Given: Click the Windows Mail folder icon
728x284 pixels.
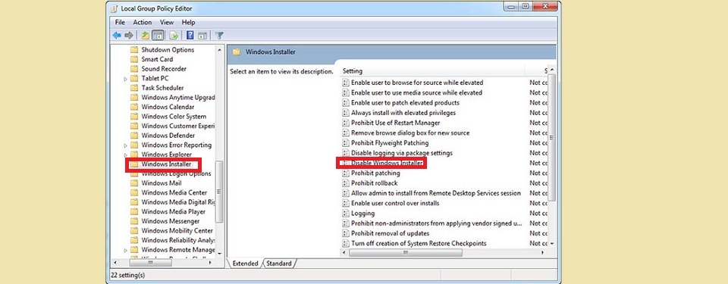Looking at the screenshot, I should pos(134,183).
